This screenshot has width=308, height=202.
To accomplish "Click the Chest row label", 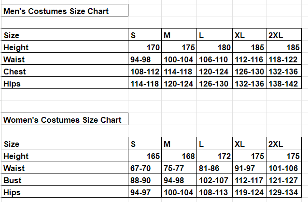I will (x=14, y=72).
